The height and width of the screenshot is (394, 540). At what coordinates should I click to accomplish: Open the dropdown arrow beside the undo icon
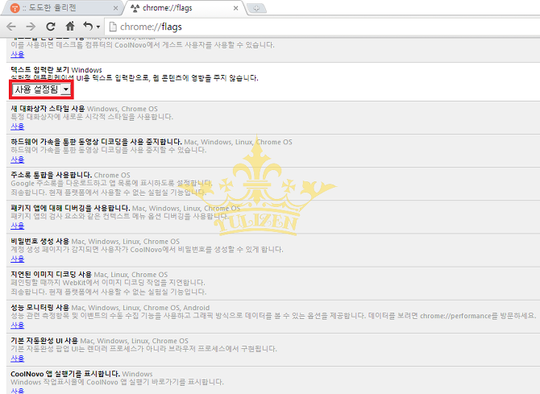(x=98, y=27)
